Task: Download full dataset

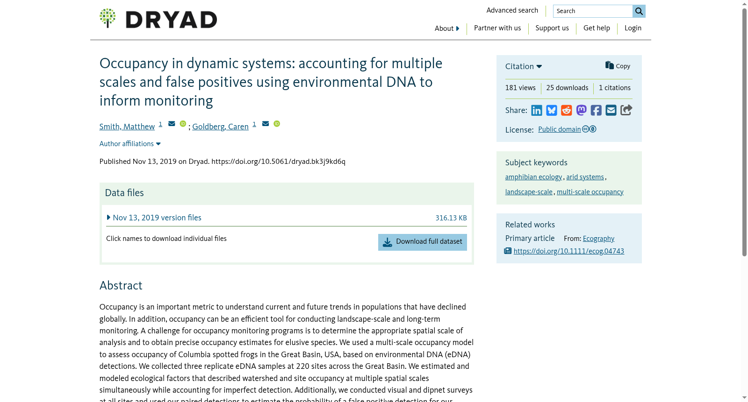Action: 423,242
